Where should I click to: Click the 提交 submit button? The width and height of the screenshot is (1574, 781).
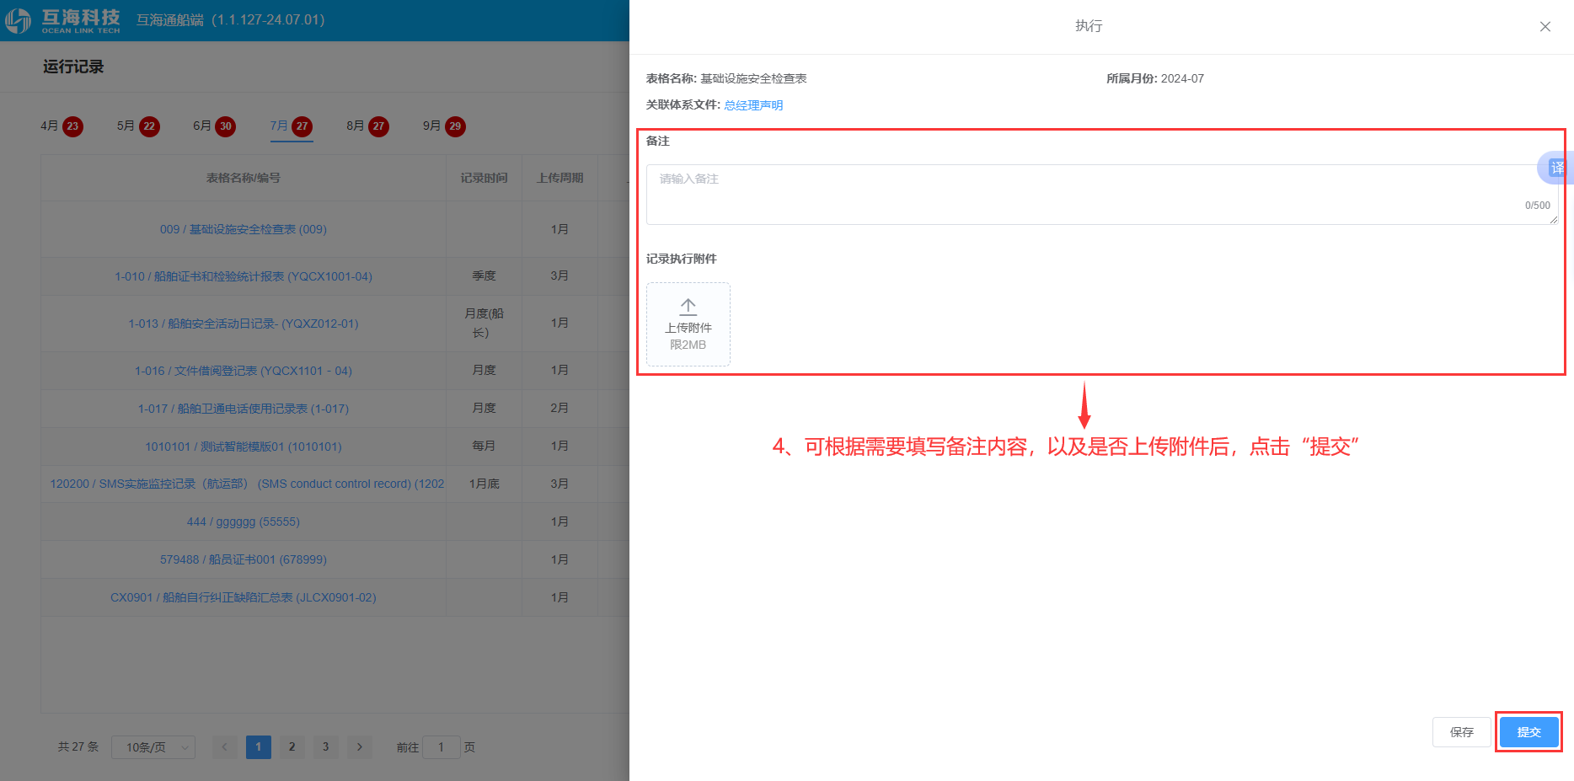coord(1528,732)
